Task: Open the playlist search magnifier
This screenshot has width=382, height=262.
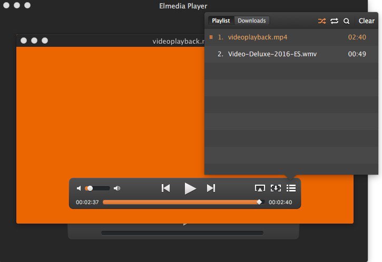Action: 346,21
